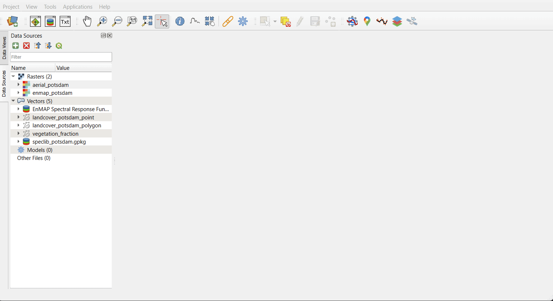The image size is (553, 301).
Task: Click the Add Data Source toolbar icon
Action: (13, 22)
